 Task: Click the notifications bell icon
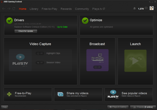[x=135, y=9]
